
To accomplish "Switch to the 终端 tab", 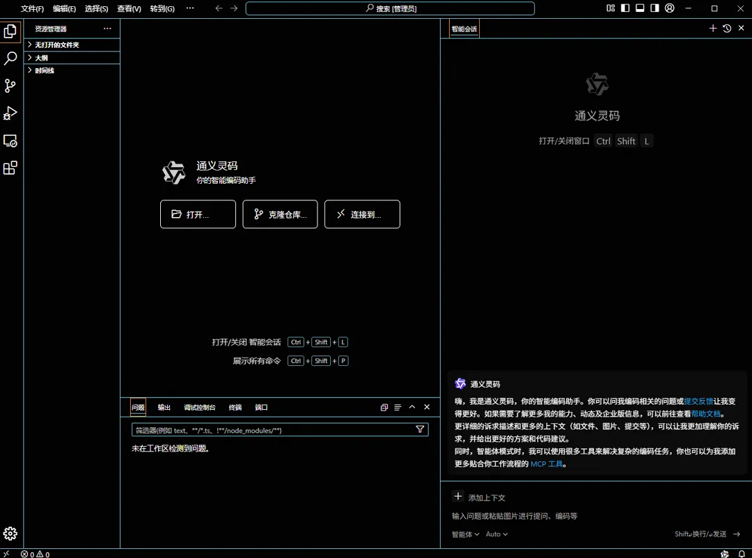I will tap(235, 408).
